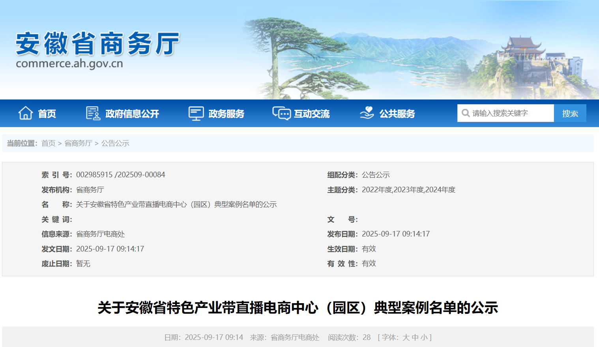Open the 公告公示 breadcrumb link
The height and width of the screenshot is (347, 599).
coord(114,143)
